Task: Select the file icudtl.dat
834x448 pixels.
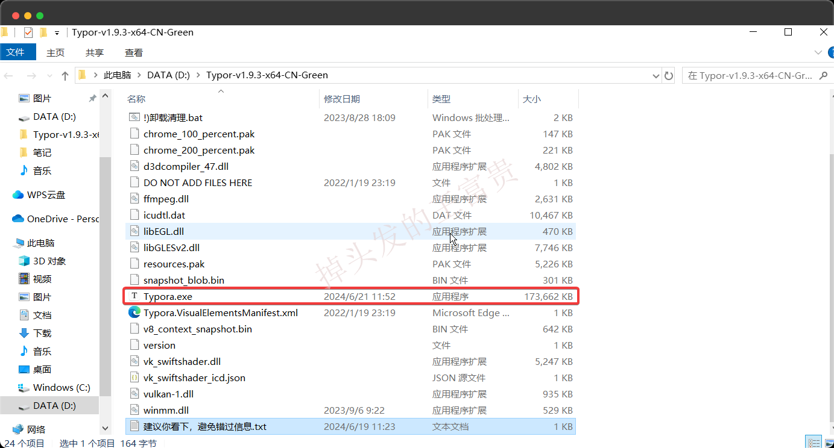Action: [350, 216]
